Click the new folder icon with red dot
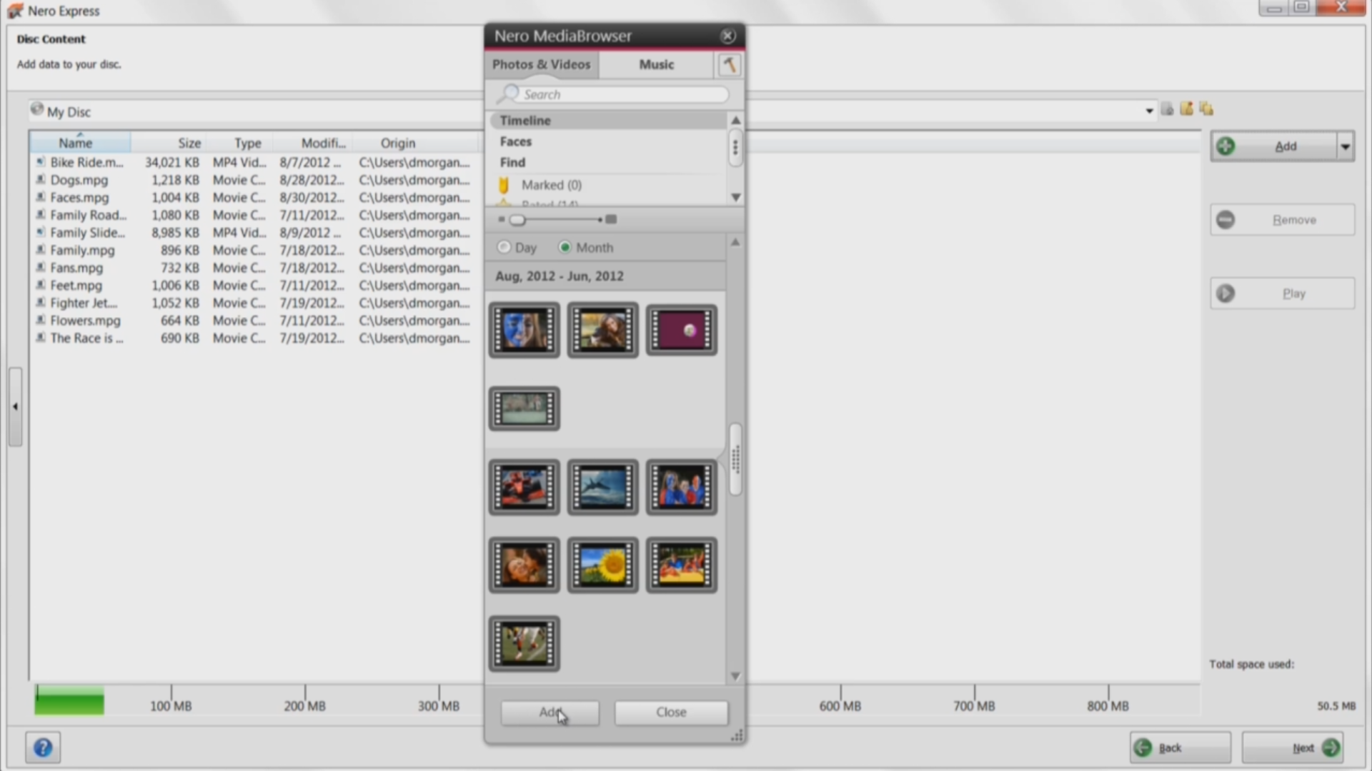 [1187, 109]
